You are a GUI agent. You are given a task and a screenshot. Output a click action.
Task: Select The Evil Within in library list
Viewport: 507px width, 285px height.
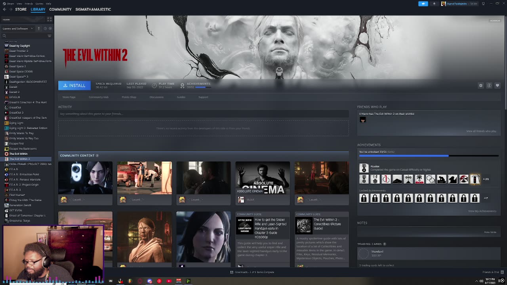[x=18, y=154]
